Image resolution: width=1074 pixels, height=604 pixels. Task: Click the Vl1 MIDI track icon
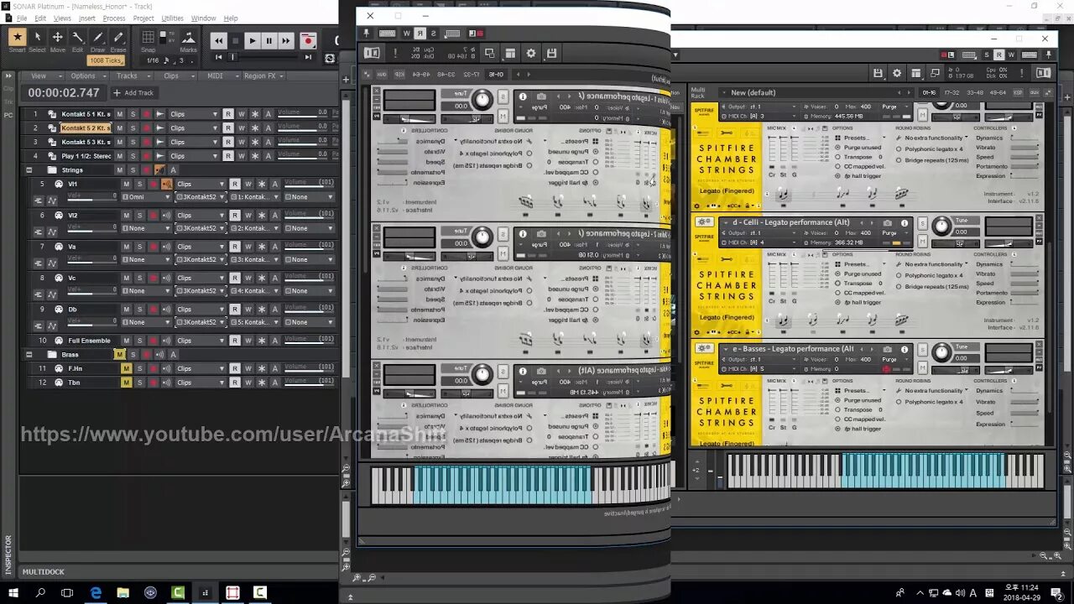[59, 184]
